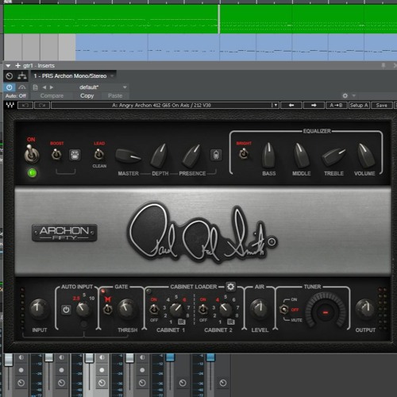Click the Copy button
This screenshot has height=397, width=397.
coord(87,96)
